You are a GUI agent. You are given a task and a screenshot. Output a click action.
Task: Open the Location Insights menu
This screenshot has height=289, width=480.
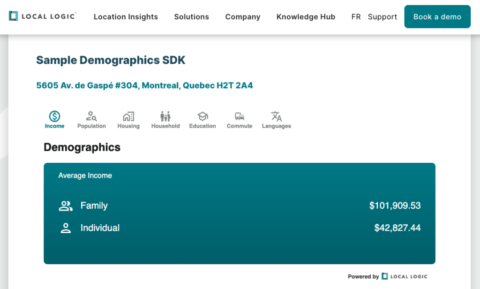pos(126,17)
